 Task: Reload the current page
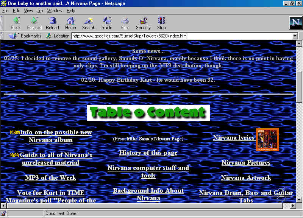52,23
